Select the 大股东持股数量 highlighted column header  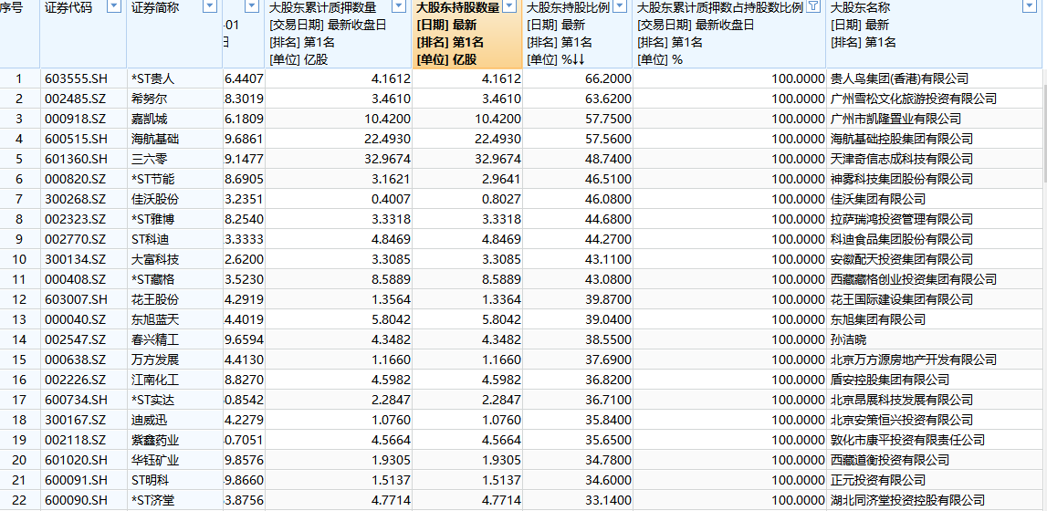pos(457,8)
